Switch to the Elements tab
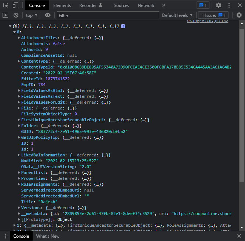Image resolution: width=245 pixels, height=241 pixels. point(62,5)
